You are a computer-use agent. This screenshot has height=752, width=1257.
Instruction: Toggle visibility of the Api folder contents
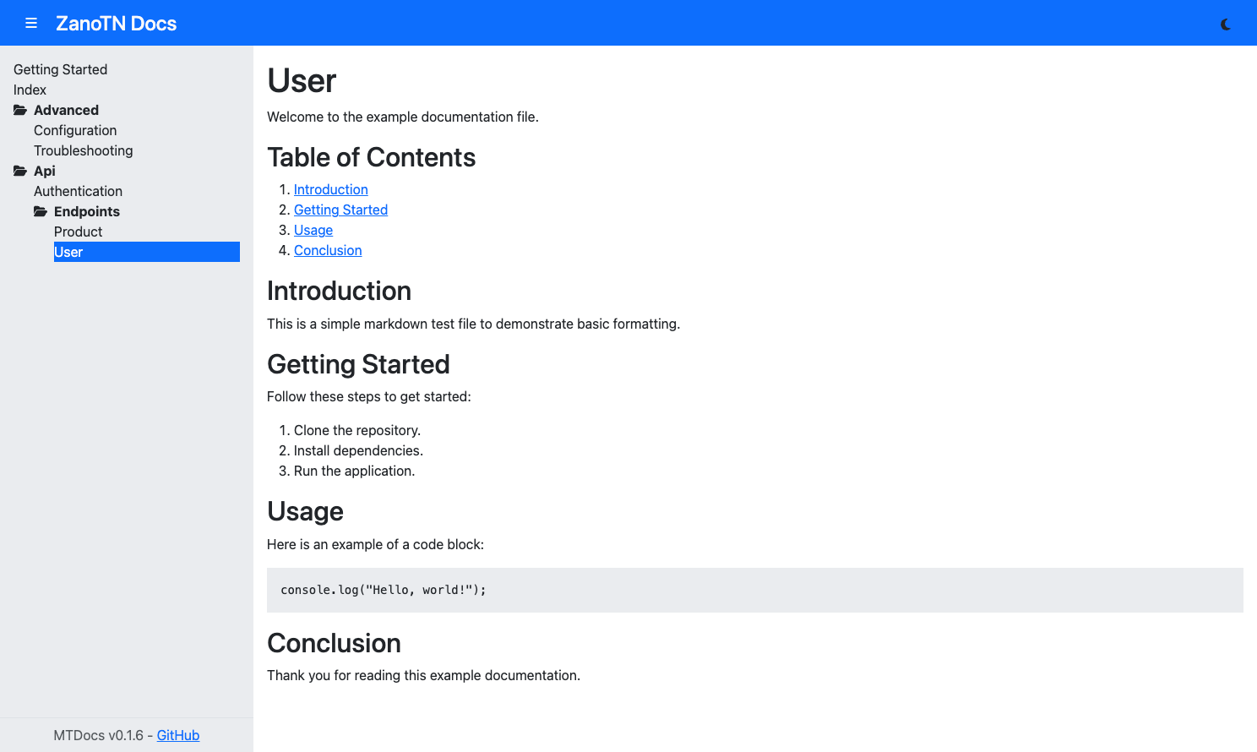45,171
